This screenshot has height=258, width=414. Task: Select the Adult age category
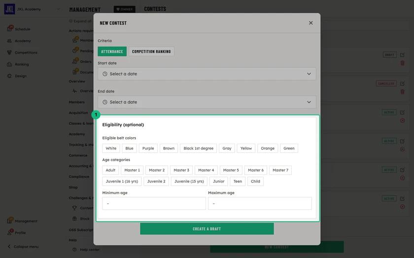point(110,170)
